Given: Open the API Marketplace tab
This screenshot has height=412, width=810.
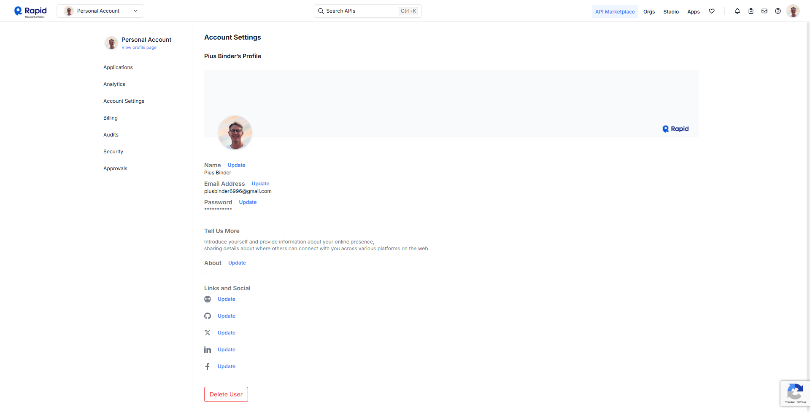Looking at the screenshot, I should 615,12.
